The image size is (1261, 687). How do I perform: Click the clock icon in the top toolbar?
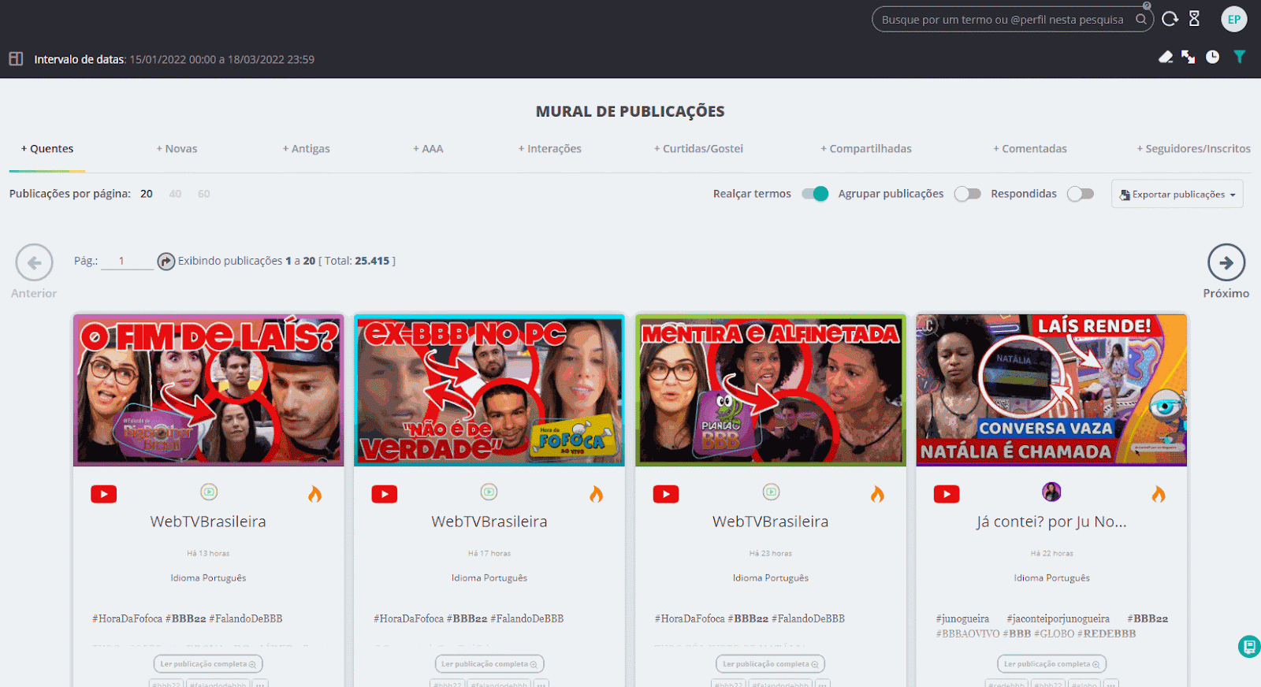coord(1212,57)
